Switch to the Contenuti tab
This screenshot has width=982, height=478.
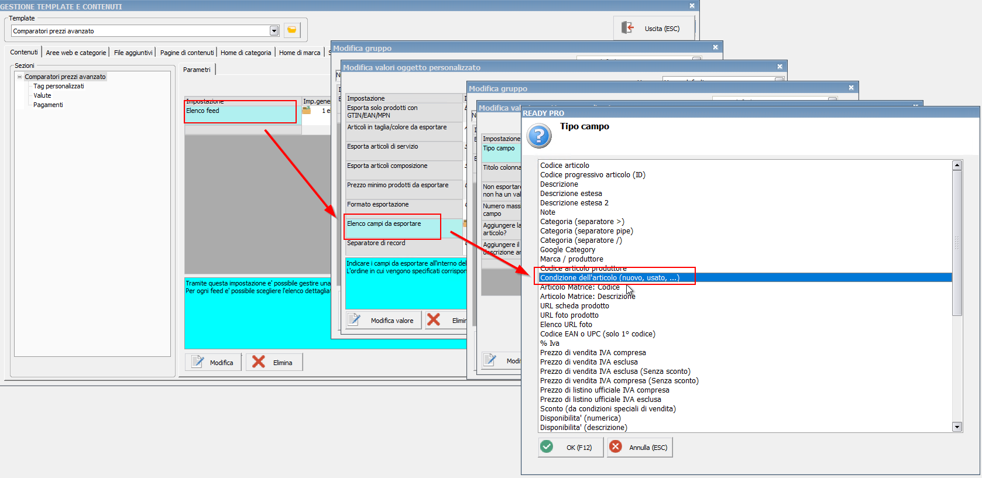pyautogui.click(x=24, y=52)
